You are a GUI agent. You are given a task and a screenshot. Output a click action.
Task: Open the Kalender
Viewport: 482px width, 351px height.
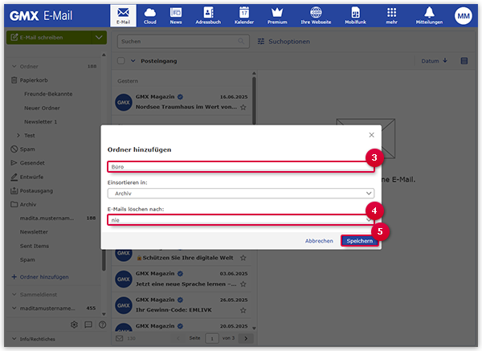[x=244, y=16]
